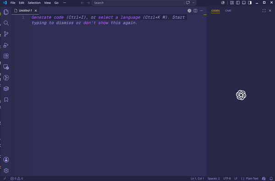The height and width of the screenshot is (181, 275).
Task: Close the Codex side panel
Action: coord(270,11)
